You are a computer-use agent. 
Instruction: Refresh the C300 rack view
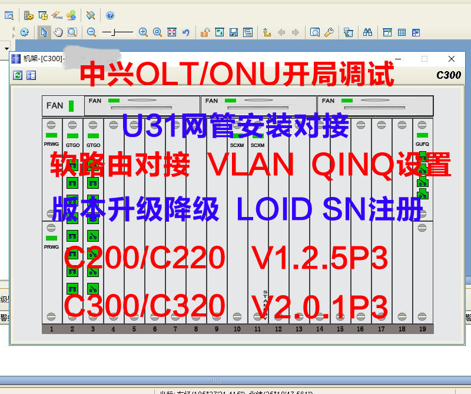tap(18, 75)
